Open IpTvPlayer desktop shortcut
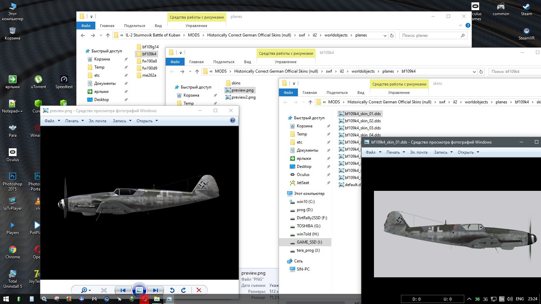The width and height of the screenshot is (541, 304). coord(13,204)
